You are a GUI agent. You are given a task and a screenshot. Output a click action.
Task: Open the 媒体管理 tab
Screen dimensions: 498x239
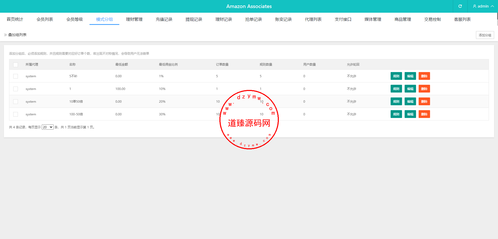[x=373, y=19]
